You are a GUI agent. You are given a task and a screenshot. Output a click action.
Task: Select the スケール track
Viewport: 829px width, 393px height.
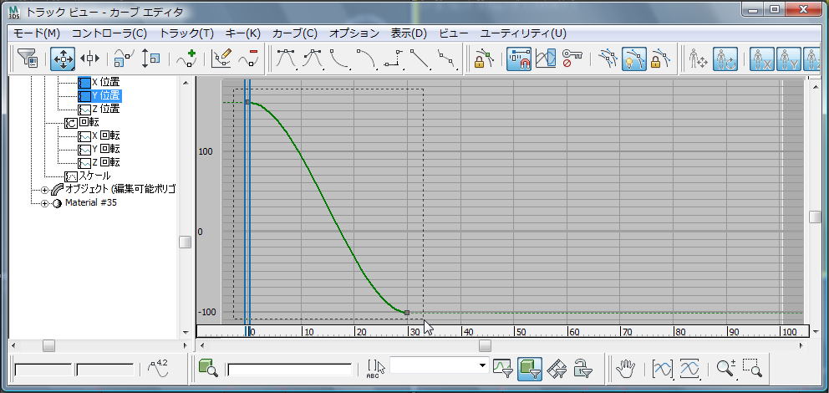[94, 176]
